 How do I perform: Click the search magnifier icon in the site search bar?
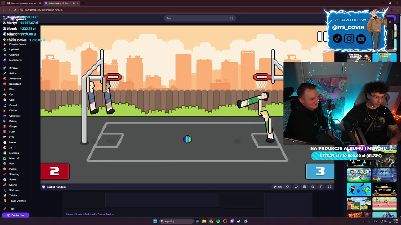232,18
